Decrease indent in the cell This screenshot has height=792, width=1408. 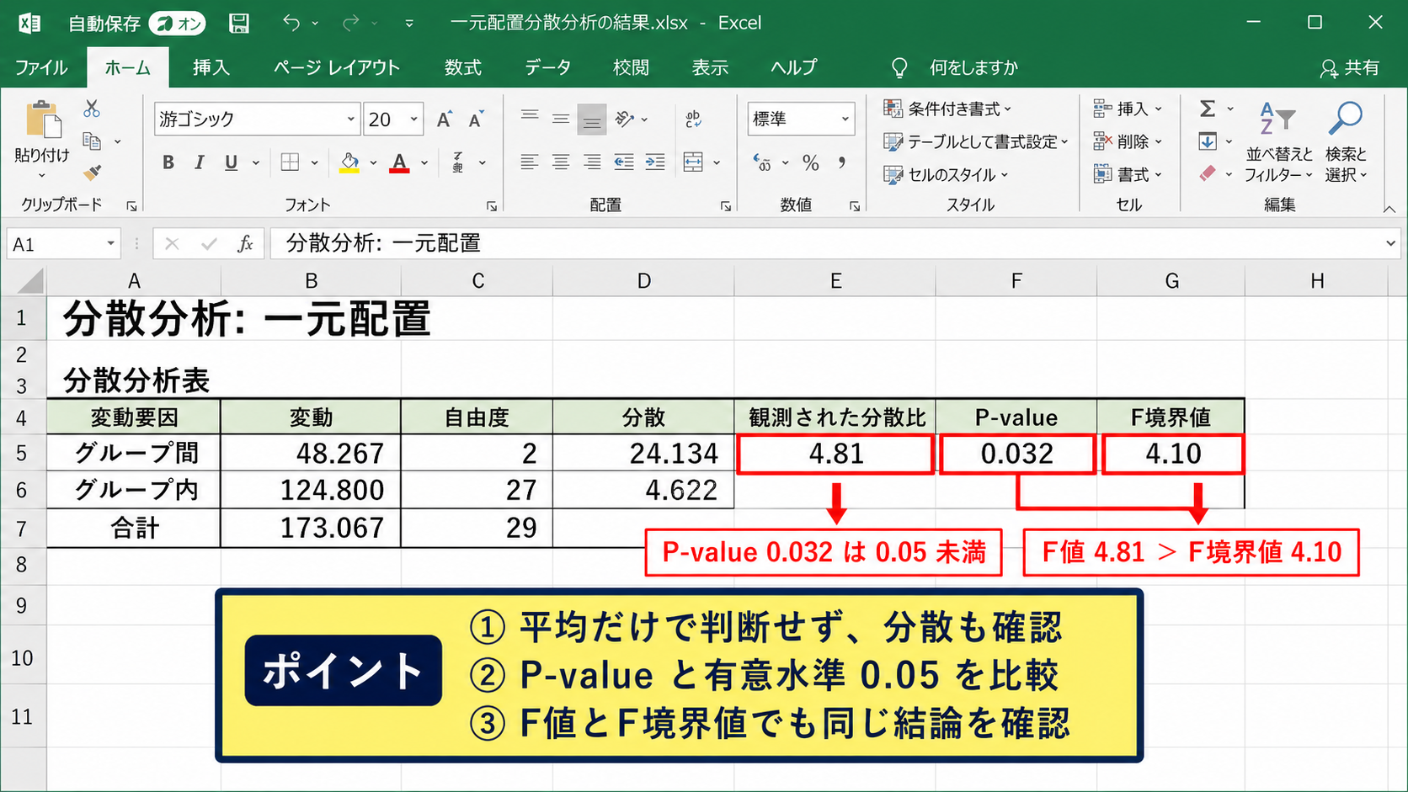point(624,162)
